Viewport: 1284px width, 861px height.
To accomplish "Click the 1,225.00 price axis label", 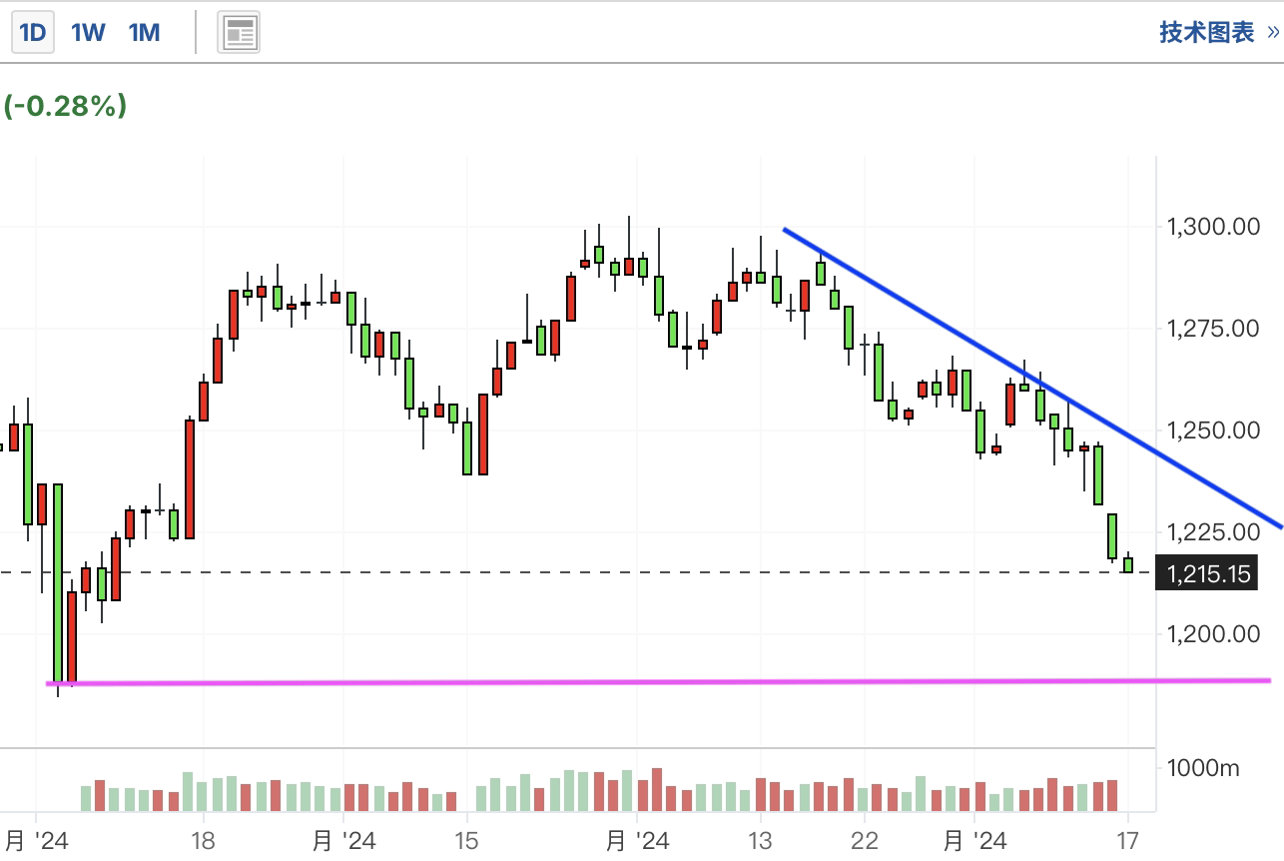I will pyautogui.click(x=1213, y=531).
